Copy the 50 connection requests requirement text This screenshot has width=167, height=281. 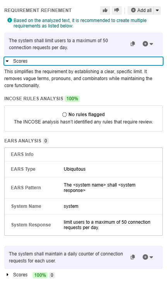(x=133, y=44)
